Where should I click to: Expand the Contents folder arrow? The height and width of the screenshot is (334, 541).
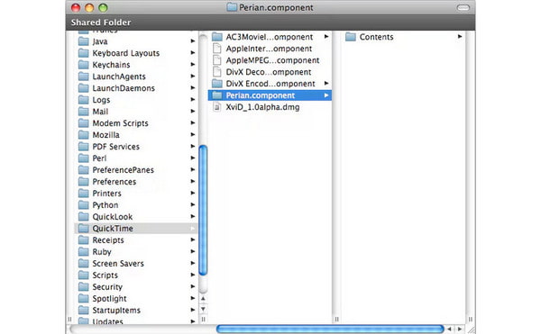(x=460, y=37)
